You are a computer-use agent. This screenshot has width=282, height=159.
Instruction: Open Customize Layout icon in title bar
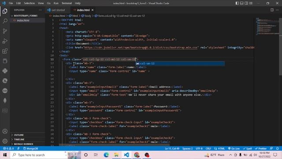pyautogui.click(x=251, y=3)
